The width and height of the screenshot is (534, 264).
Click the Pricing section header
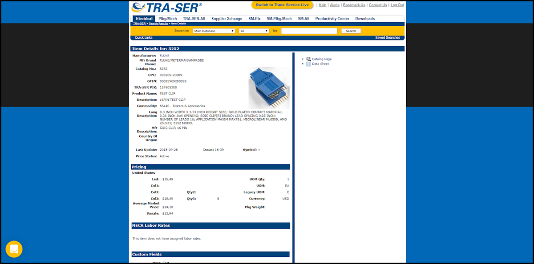[210, 167]
